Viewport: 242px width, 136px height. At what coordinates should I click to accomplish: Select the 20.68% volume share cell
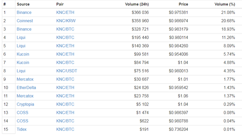click(x=228, y=21)
